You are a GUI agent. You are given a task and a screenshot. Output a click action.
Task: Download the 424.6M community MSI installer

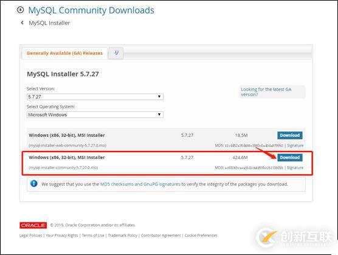[x=290, y=158]
